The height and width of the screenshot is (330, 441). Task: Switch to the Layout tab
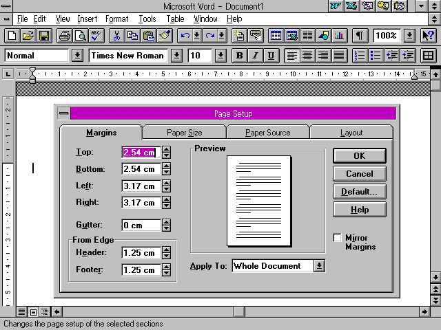(x=351, y=133)
